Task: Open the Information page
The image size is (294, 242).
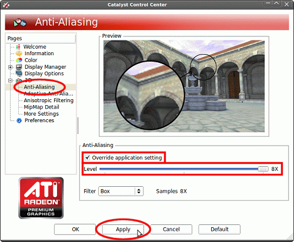Action: click(x=39, y=53)
